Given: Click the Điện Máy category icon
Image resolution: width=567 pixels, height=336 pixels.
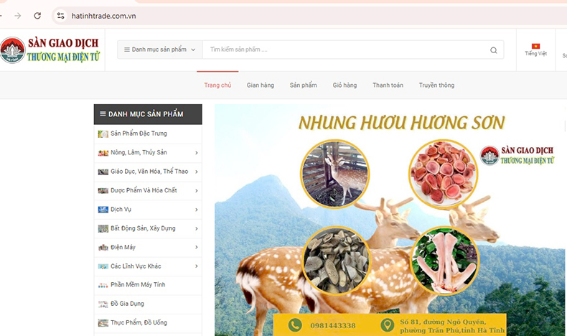Looking at the screenshot, I should pyautogui.click(x=103, y=248).
